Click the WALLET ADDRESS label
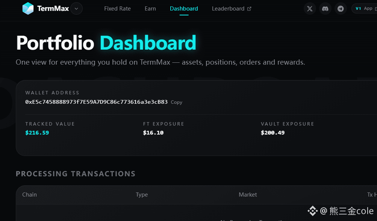377x221 pixels. pyautogui.click(x=52, y=92)
